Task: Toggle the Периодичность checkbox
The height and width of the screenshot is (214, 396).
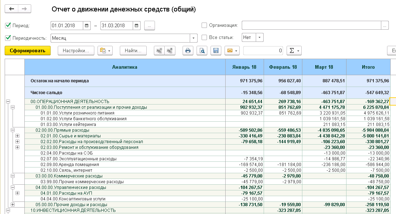Action: point(8,38)
